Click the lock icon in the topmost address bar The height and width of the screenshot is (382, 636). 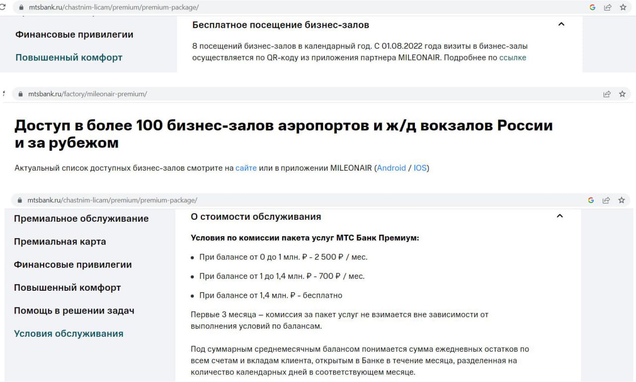tap(21, 8)
